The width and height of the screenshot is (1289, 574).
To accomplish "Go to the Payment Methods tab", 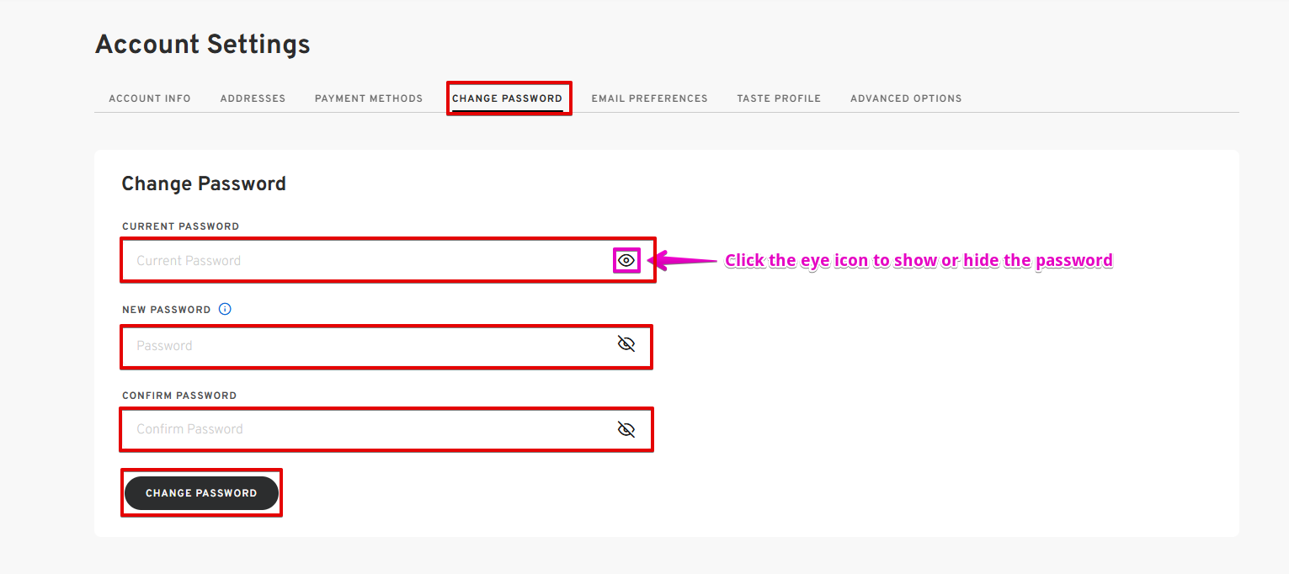I will 369,98.
